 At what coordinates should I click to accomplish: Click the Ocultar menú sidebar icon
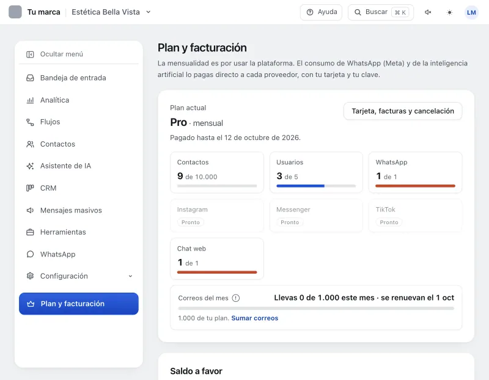click(30, 54)
